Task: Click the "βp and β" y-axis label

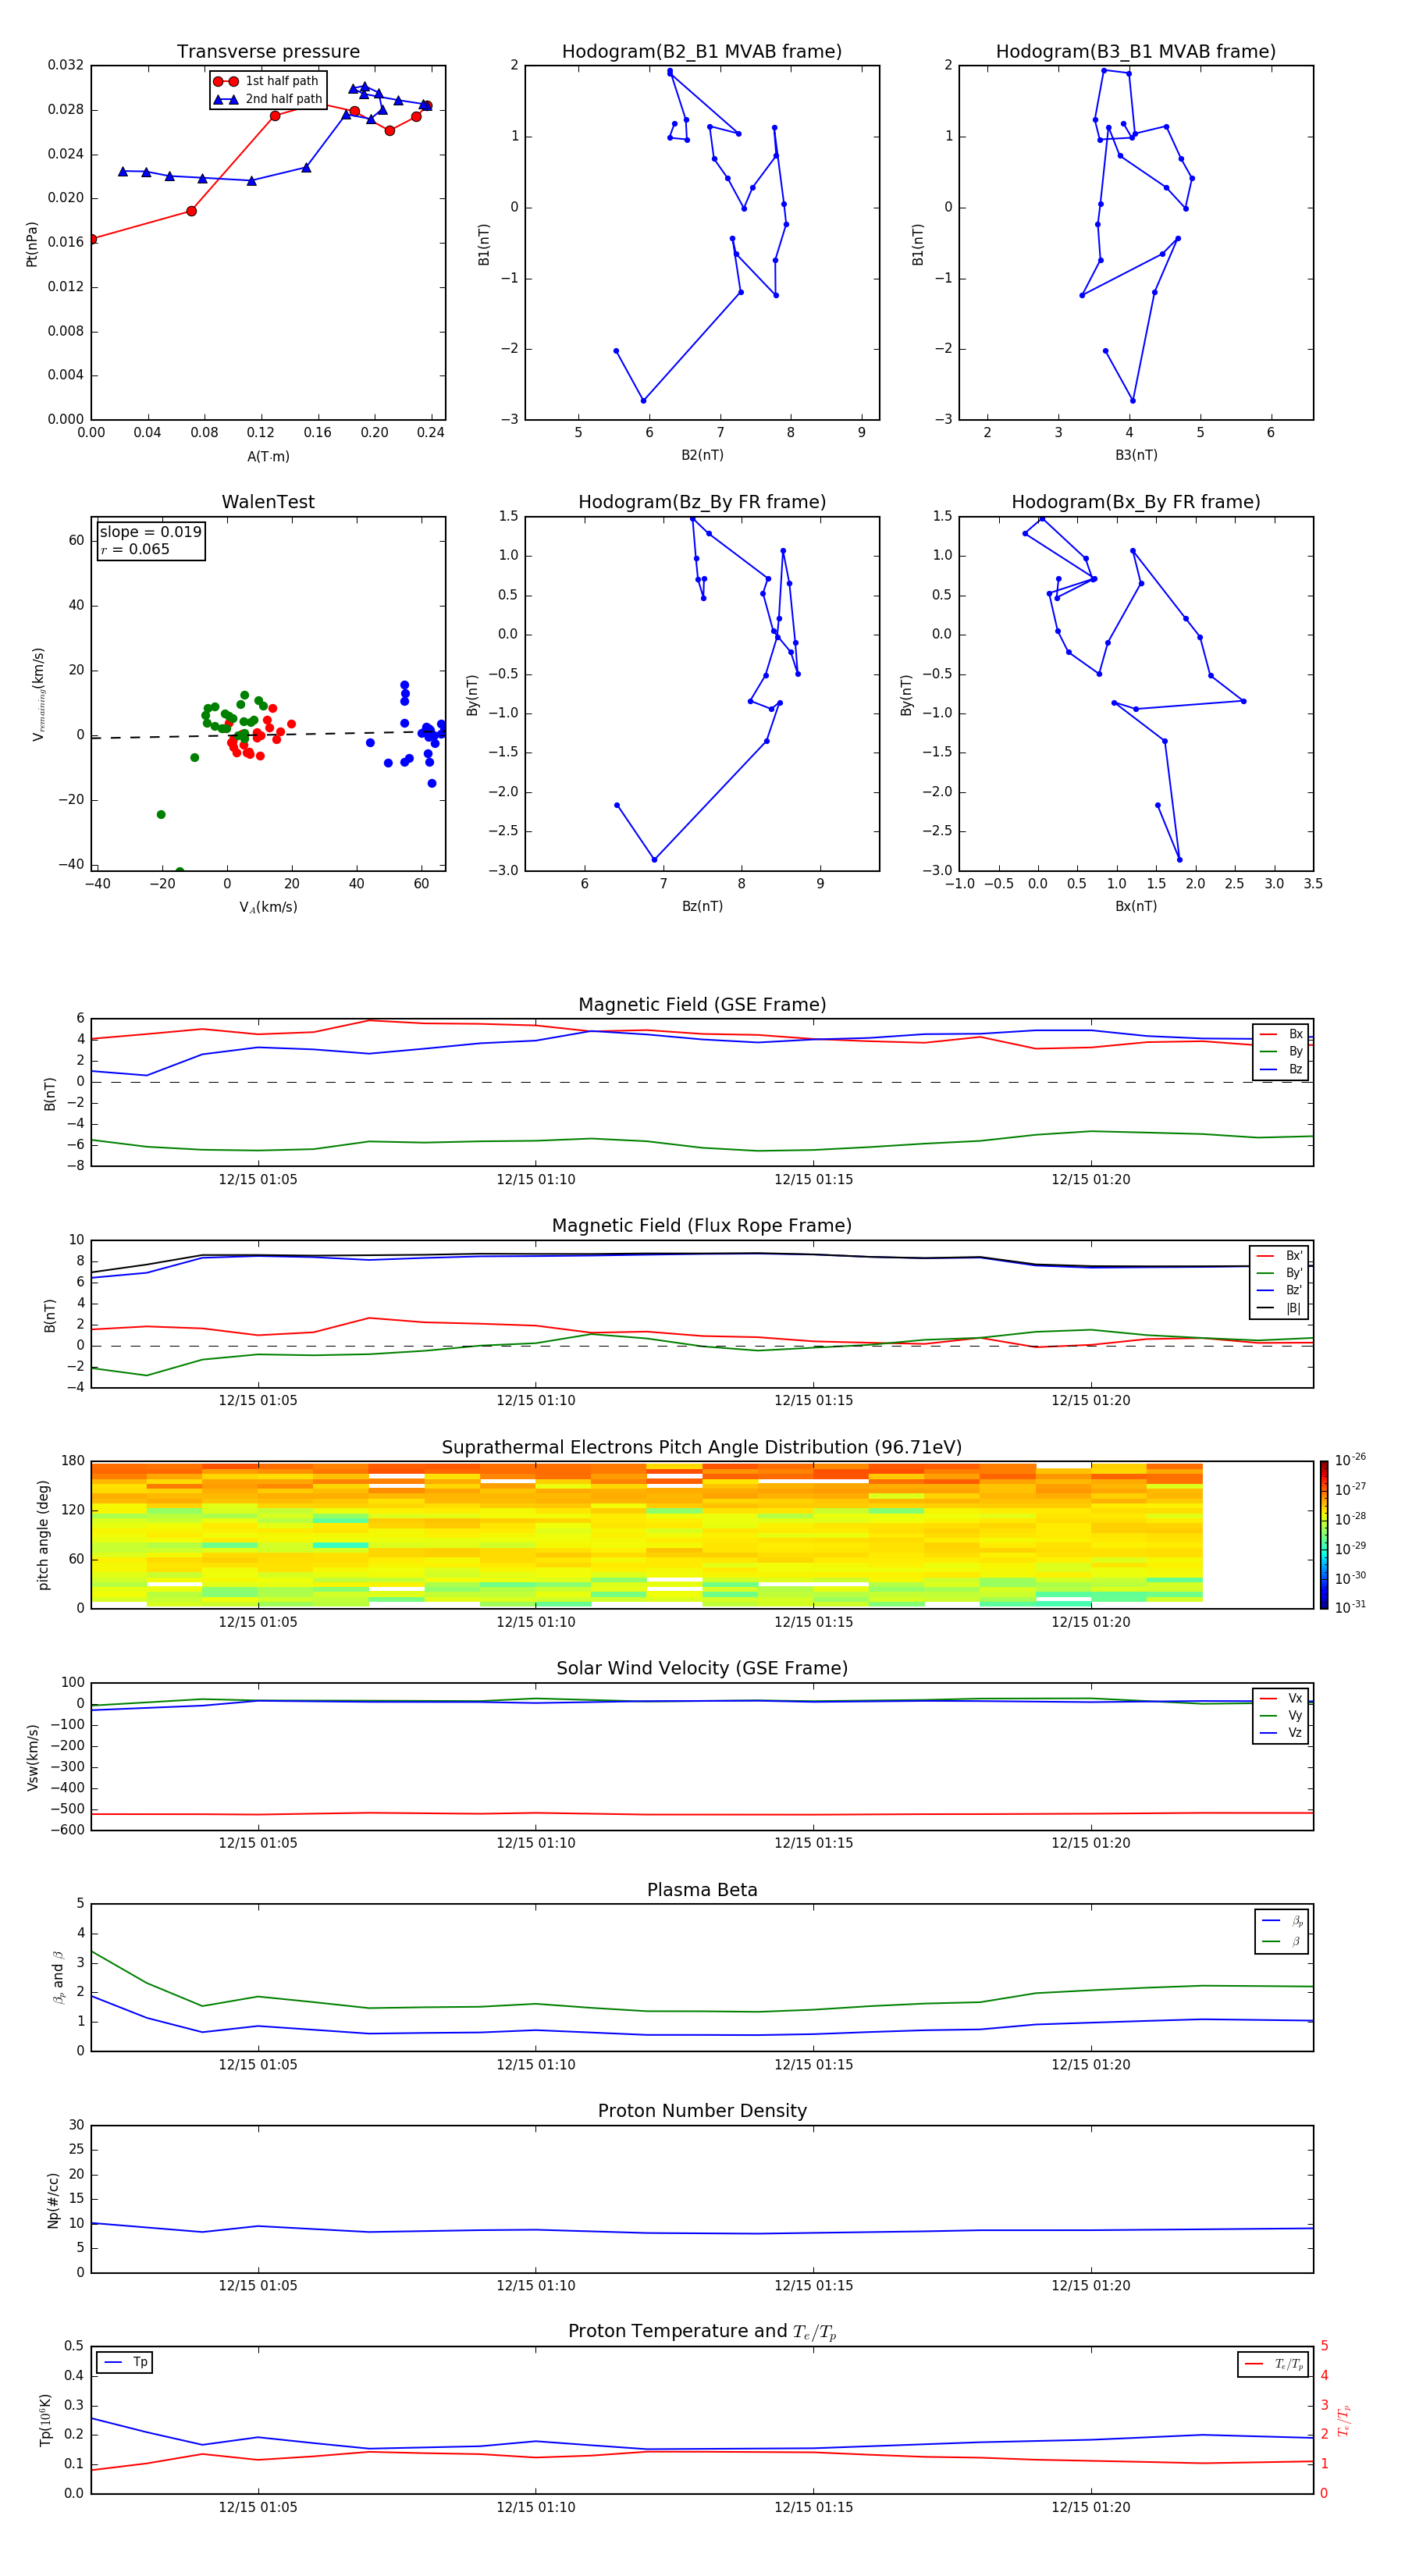Action: (58, 1977)
